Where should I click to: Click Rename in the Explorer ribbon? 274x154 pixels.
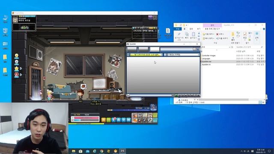tap(222, 38)
